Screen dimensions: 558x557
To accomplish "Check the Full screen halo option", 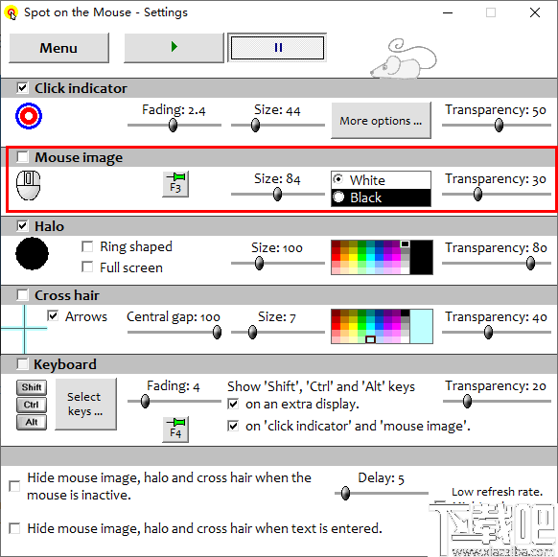I will coord(87,267).
